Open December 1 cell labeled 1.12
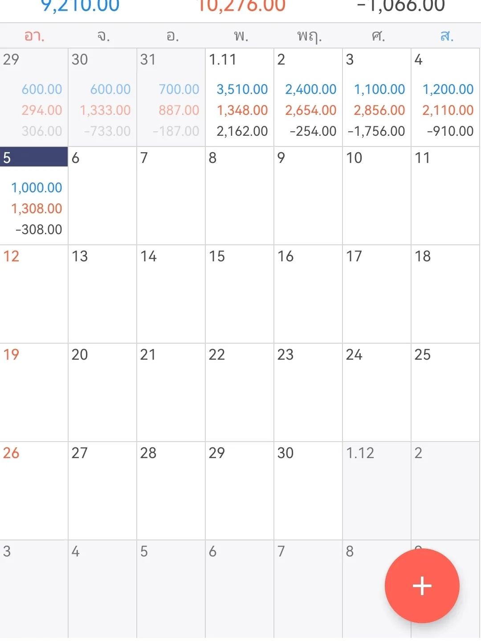Screen dimensions: 481x641 click(377, 491)
